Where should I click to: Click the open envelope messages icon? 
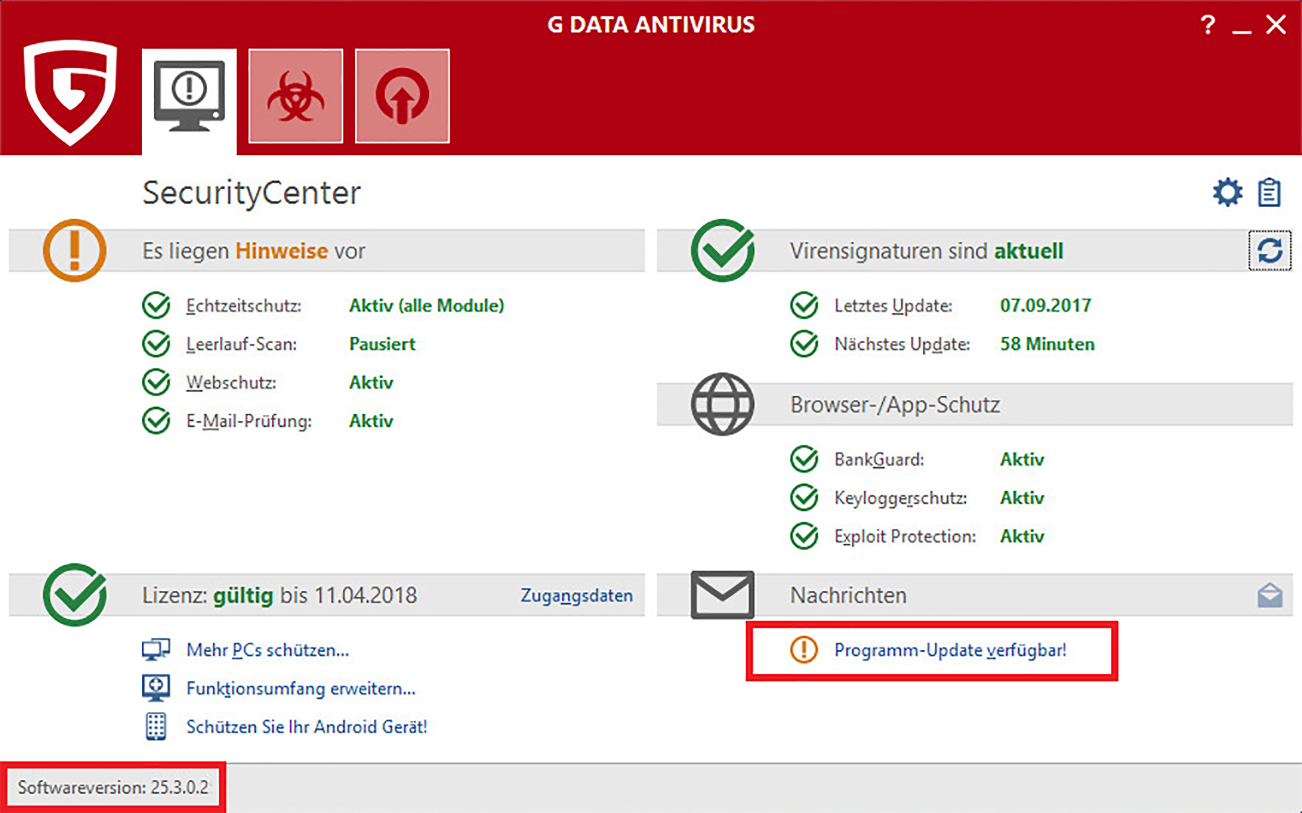click(x=1269, y=595)
